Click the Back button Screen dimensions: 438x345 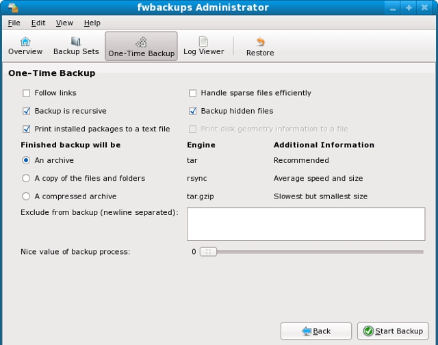pyautogui.click(x=316, y=331)
